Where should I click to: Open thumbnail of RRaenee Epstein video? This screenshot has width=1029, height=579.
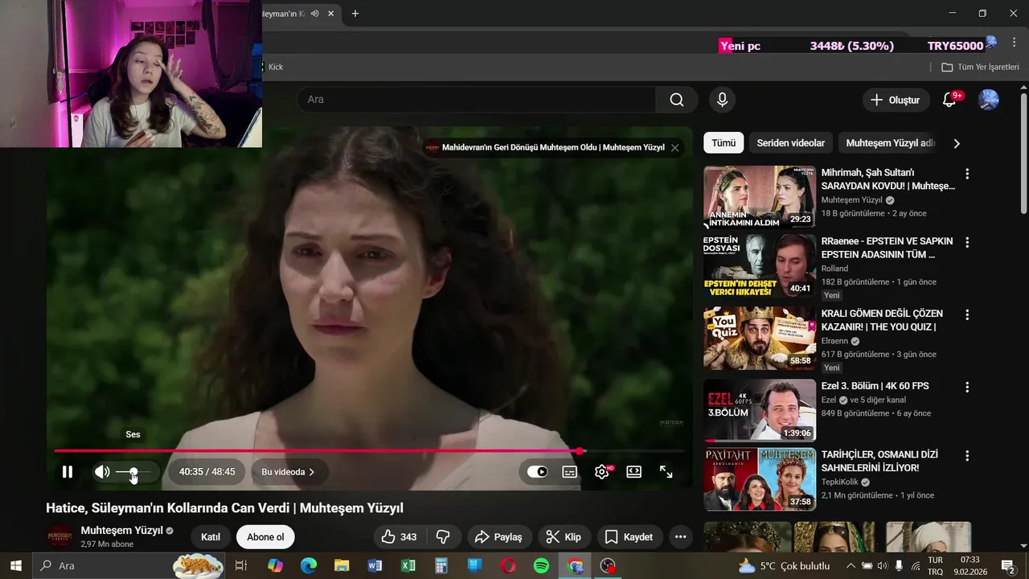[760, 266]
